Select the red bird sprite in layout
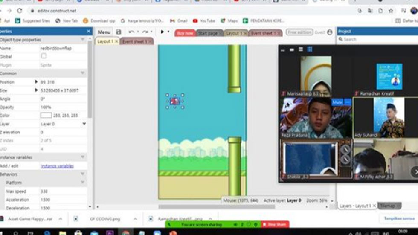The height and width of the screenshot is (235, 418). (175, 101)
